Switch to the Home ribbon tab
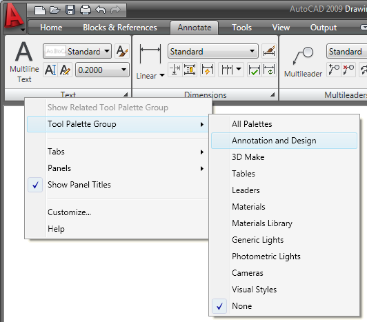 51,28
